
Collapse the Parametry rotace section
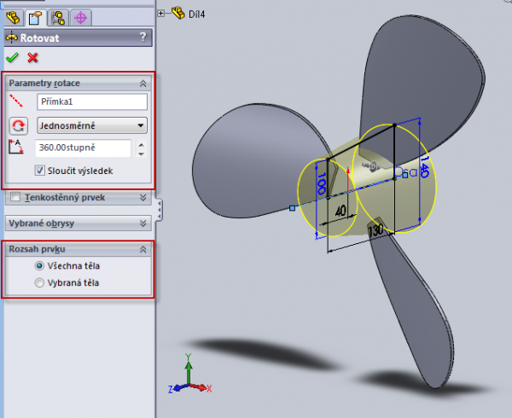(143, 84)
